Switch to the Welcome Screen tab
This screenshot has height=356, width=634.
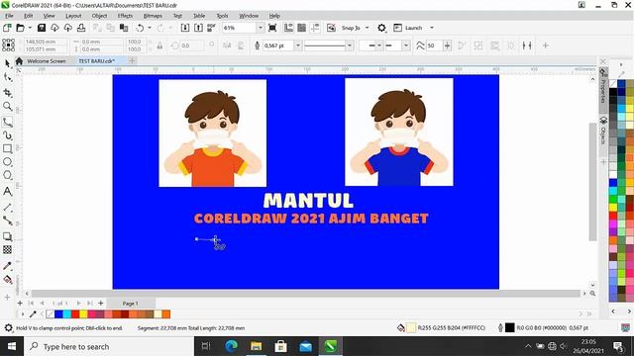coord(47,61)
